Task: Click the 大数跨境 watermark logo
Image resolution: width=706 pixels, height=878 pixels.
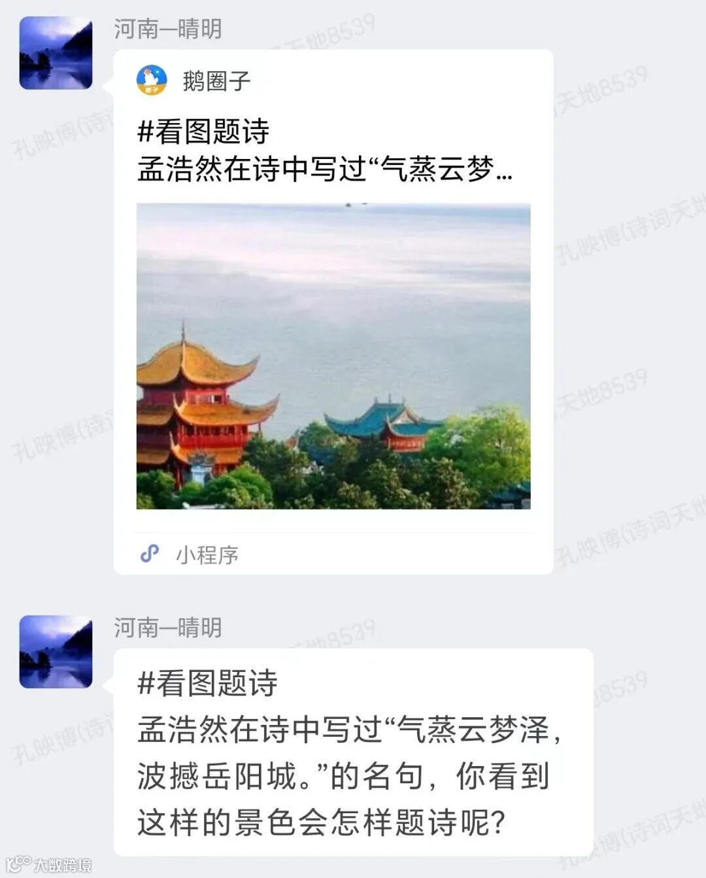Action: [x=49, y=864]
